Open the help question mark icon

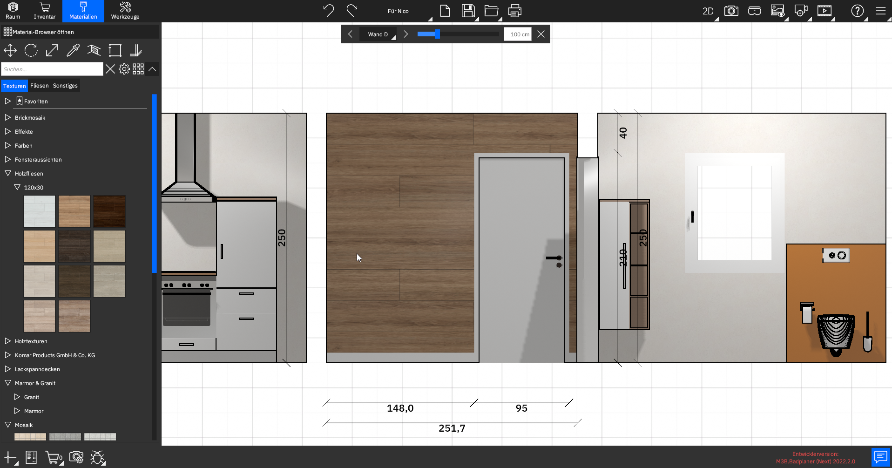coord(858,11)
